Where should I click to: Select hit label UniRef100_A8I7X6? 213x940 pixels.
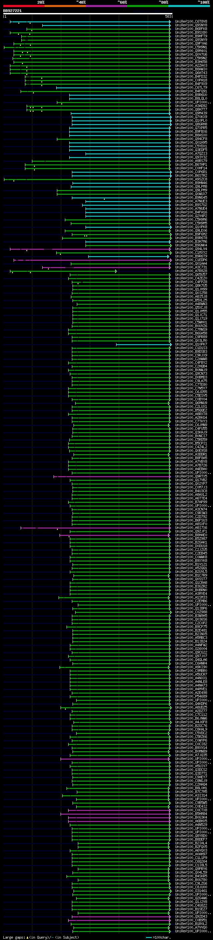tap(191, 528)
